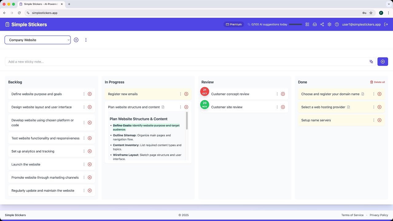Delete the Set up analytics and tracking note

[90, 151]
